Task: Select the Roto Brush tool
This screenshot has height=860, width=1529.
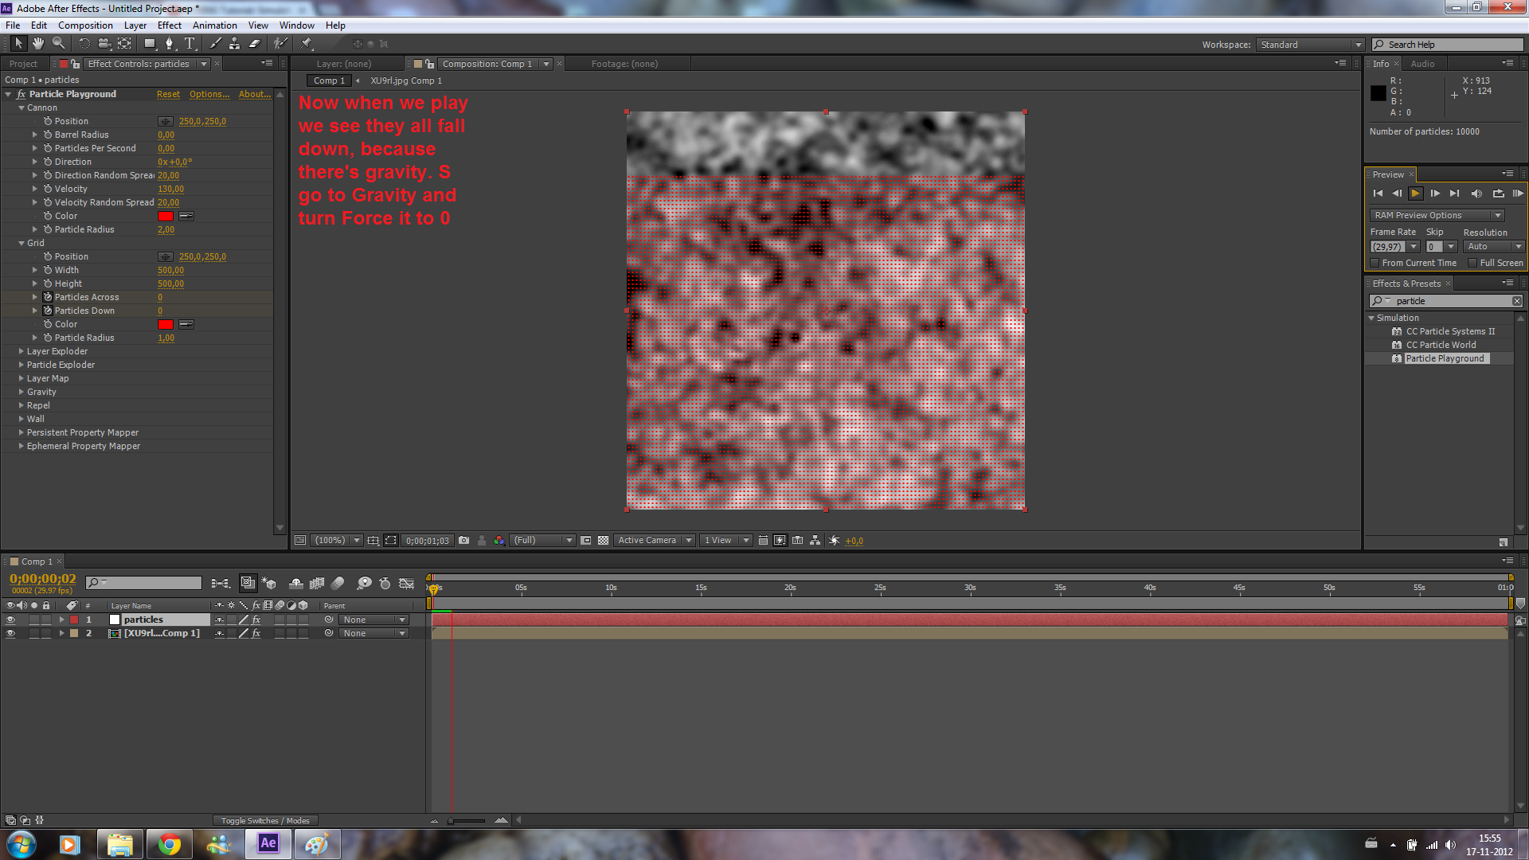Action: [280, 44]
